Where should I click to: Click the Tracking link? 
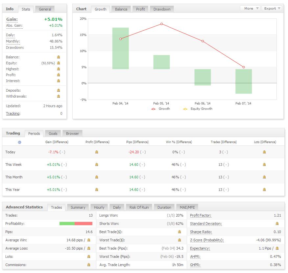point(13,113)
